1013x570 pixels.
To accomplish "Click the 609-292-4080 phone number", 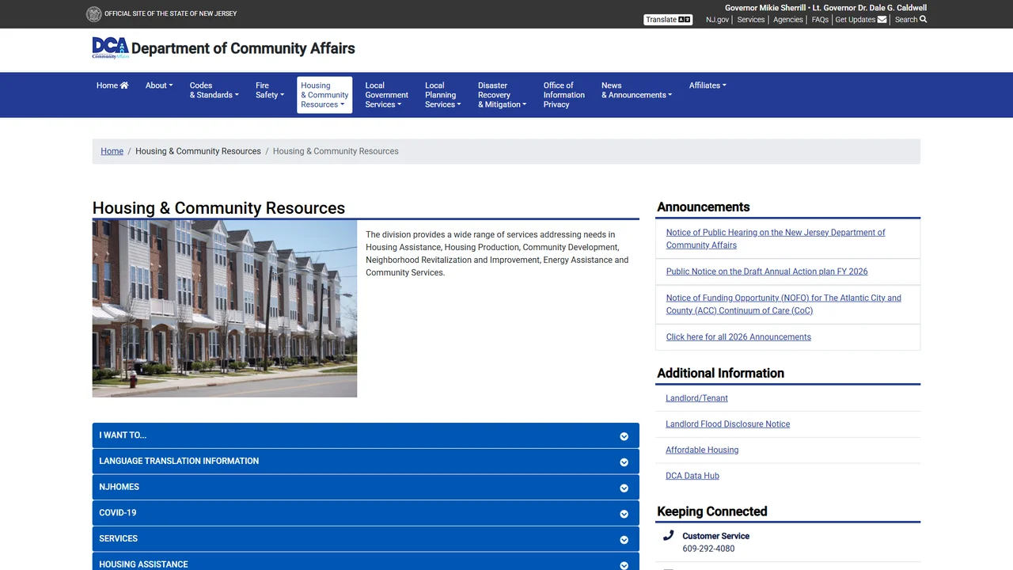I will point(708,549).
